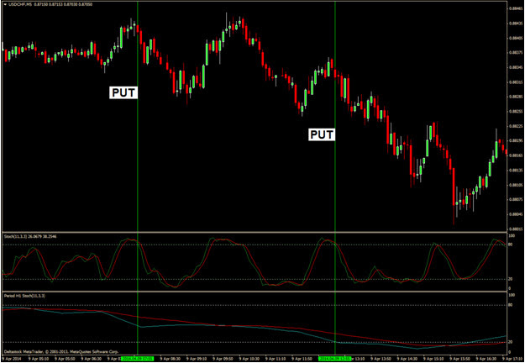Click the 80 level in Stoch(11,3,3) subwindow
Screen dimensions: 525x363
511,245
